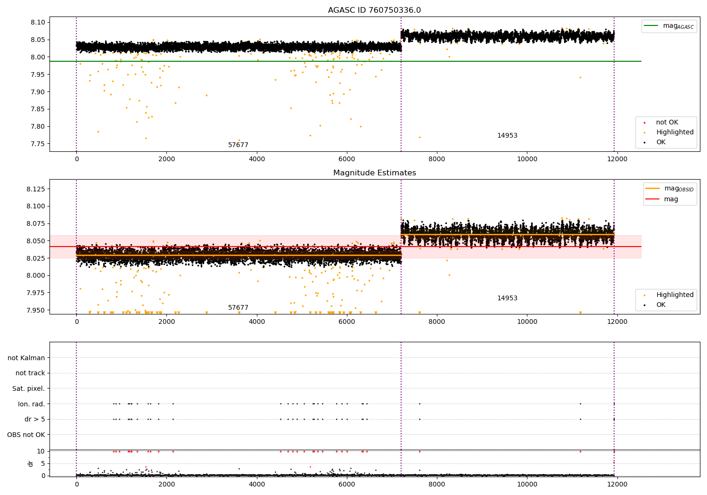
Task: Click the "not track" axis label
Action: click(30, 373)
